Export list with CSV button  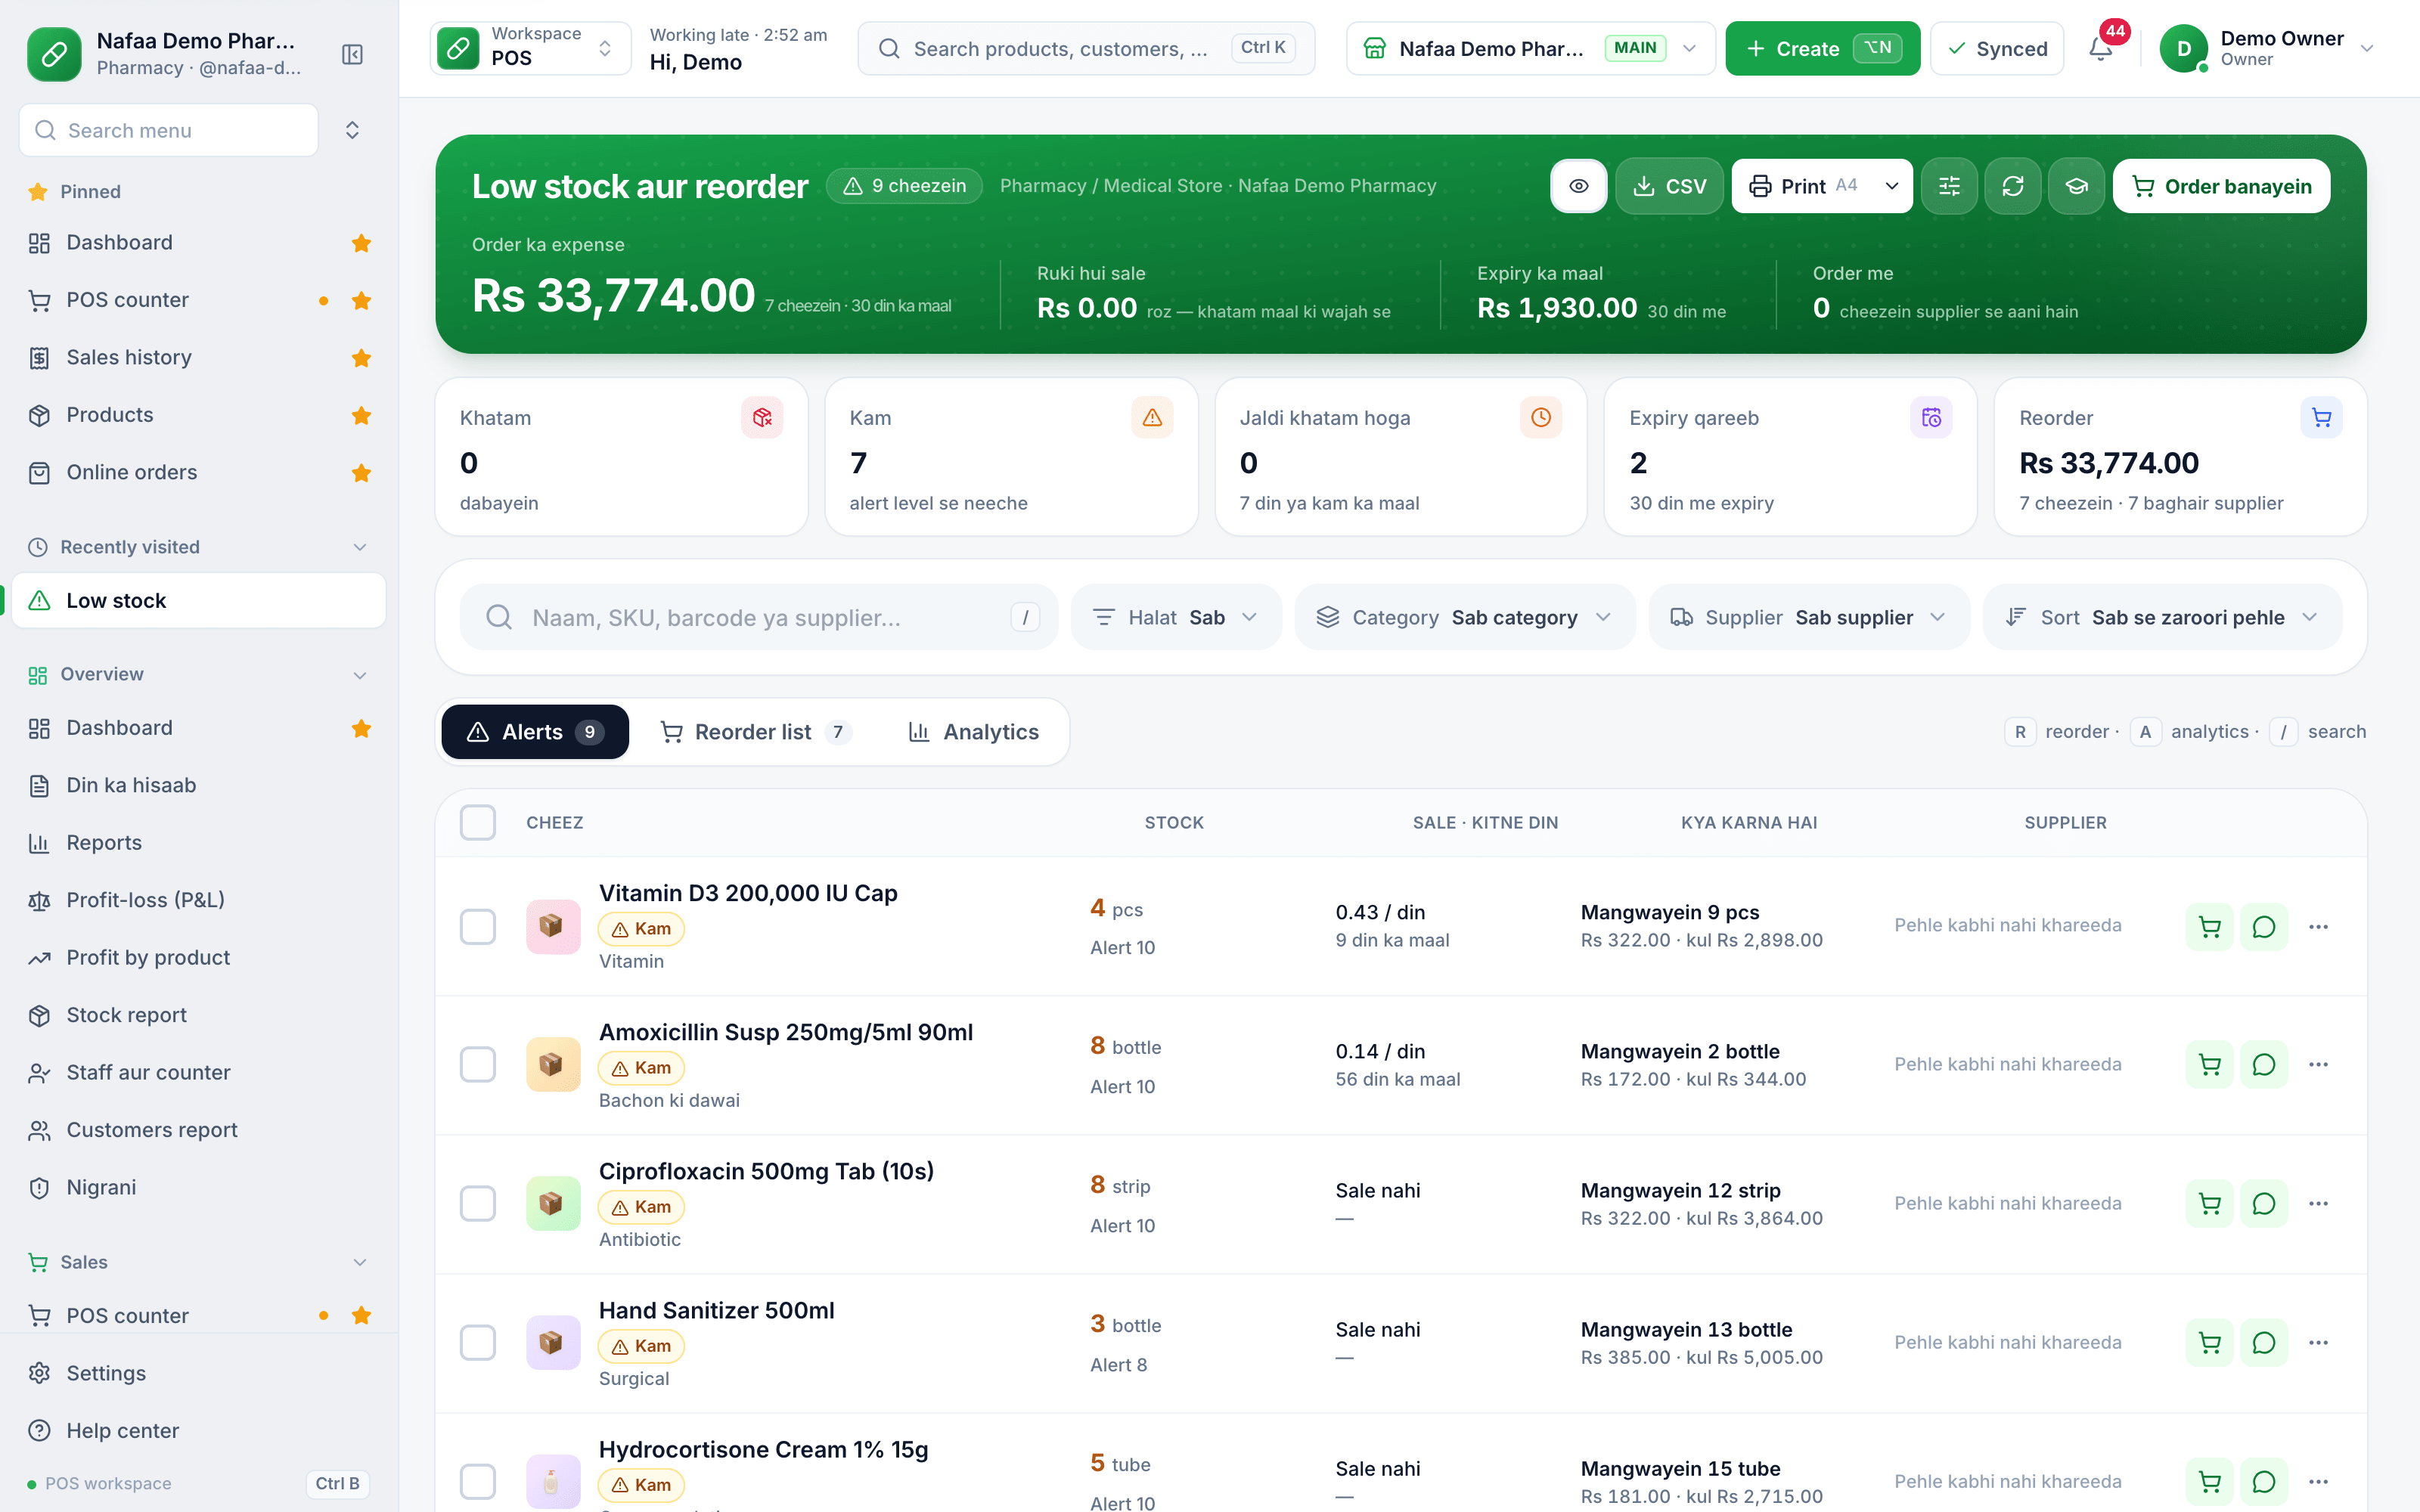tap(1669, 186)
